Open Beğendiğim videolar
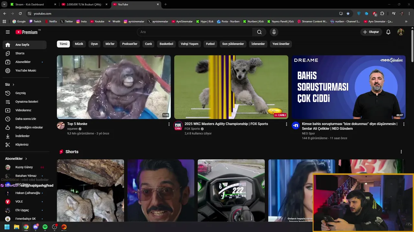The width and height of the screenshot is (414, 232). pos(25,127)
